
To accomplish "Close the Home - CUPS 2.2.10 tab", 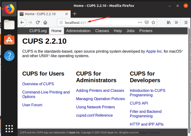I will coord(67,14).
